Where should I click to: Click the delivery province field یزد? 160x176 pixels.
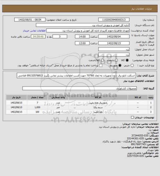114,49
